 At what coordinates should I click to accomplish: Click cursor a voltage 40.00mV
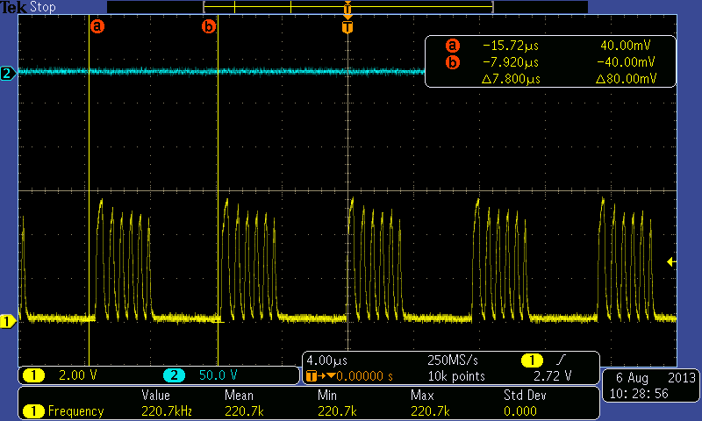(x=625, y=46)
